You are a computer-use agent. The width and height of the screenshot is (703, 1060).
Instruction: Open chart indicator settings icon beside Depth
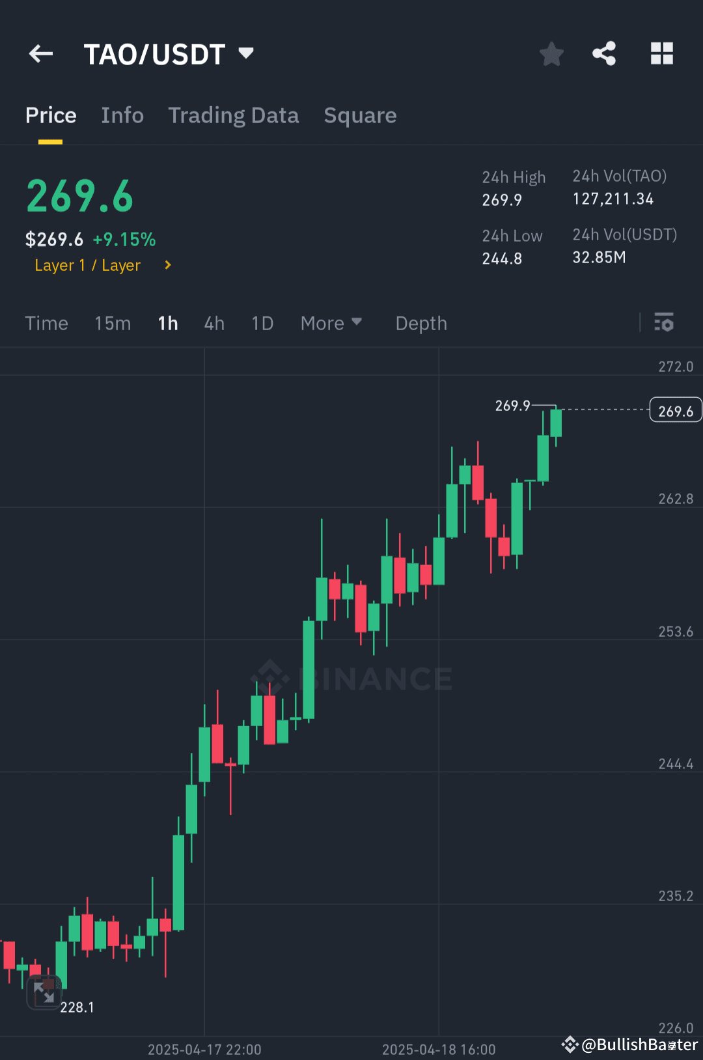pos(663,323)
